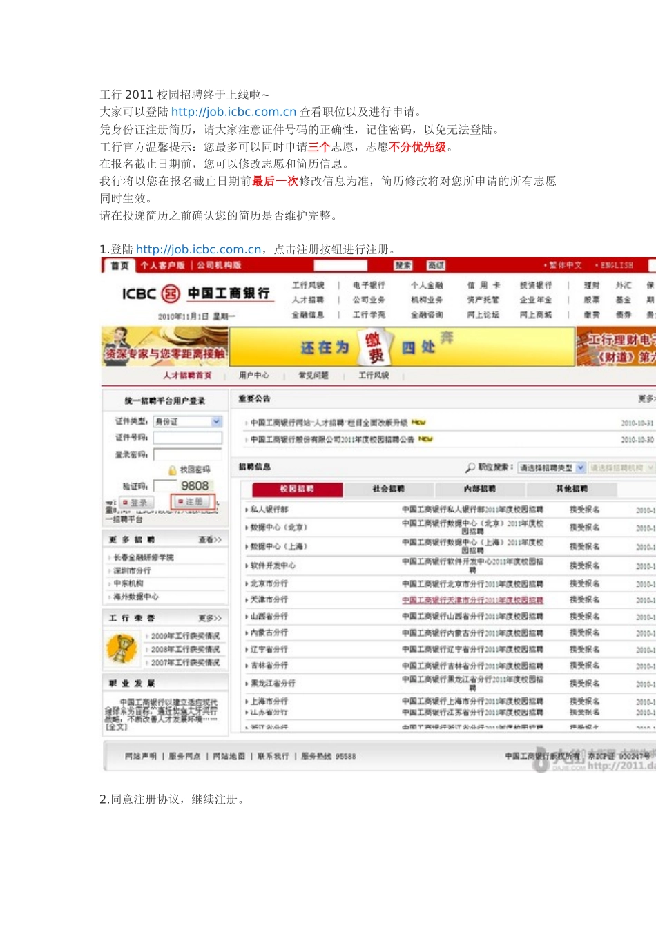Expand the 私人银行部 row arrow
Screen dimensions: 656x928
click(x=247, y=510)
